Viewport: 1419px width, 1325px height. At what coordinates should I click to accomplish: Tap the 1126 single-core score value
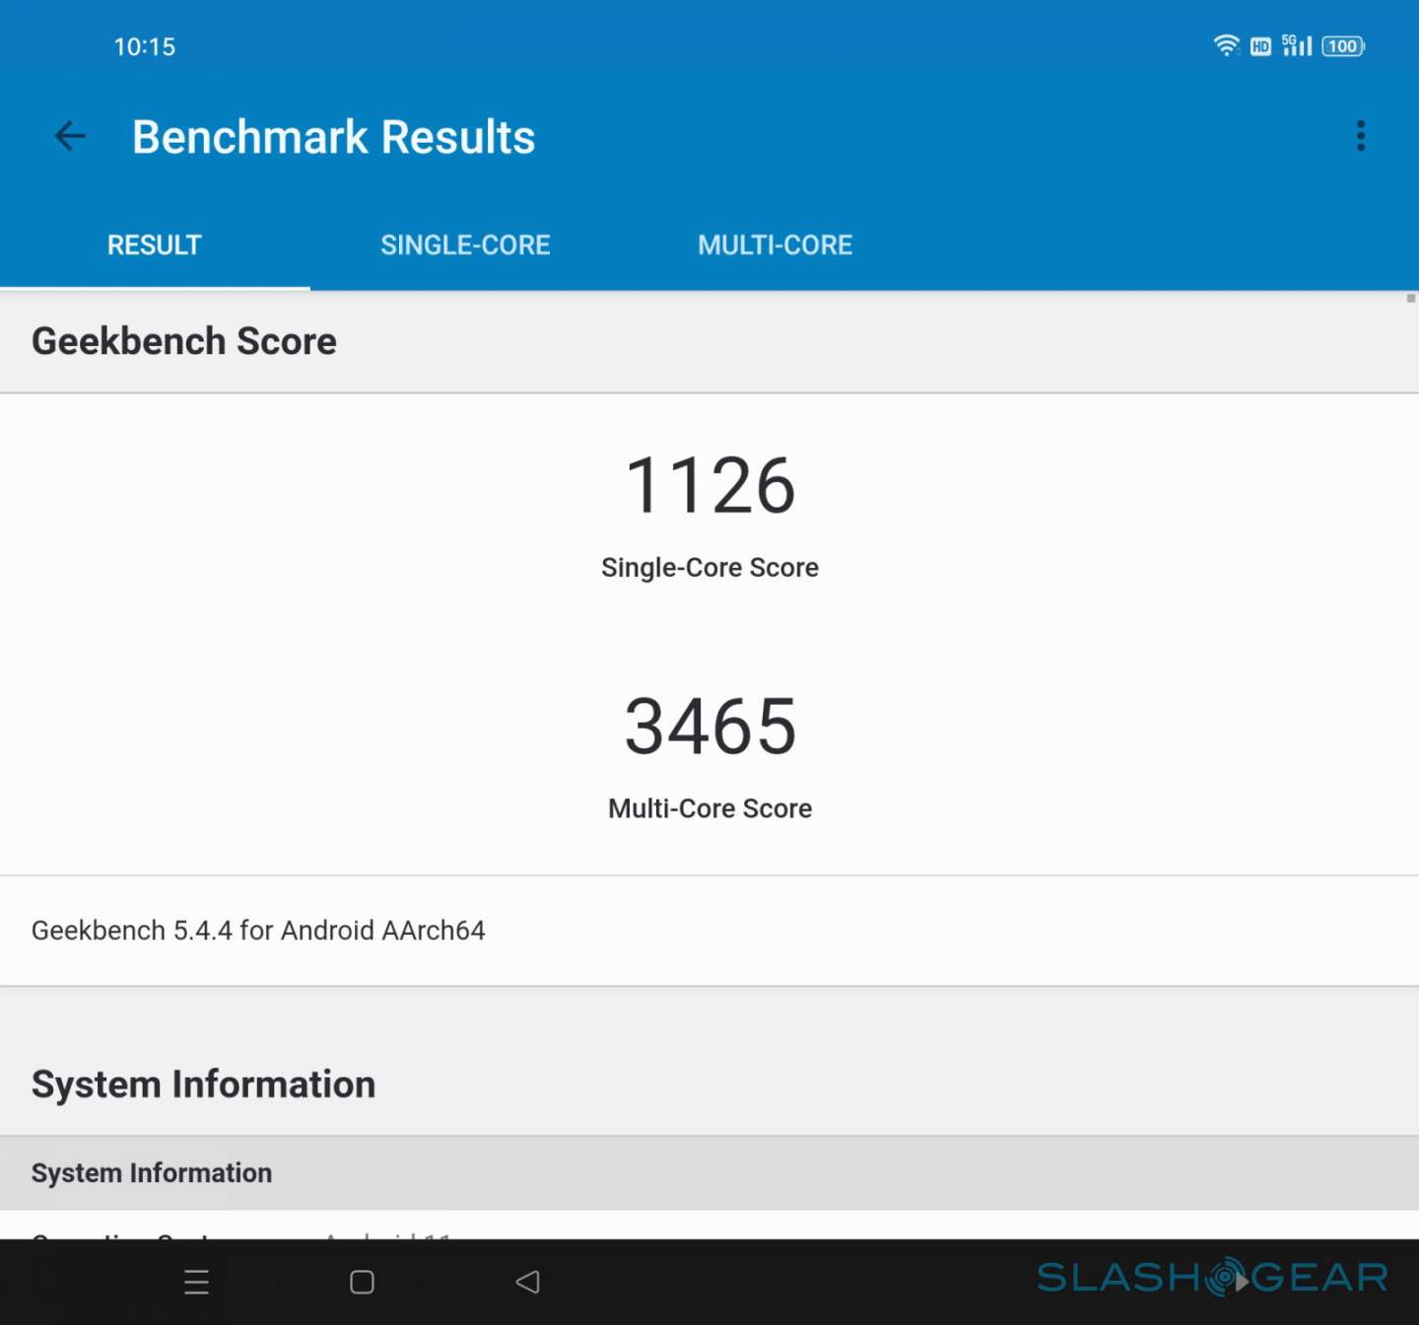pyautogui.click(x=709, y=485)
